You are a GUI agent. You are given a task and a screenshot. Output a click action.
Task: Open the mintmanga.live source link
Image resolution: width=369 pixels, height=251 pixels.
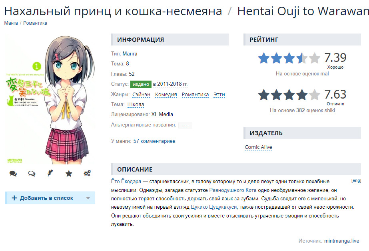point(341,241)
